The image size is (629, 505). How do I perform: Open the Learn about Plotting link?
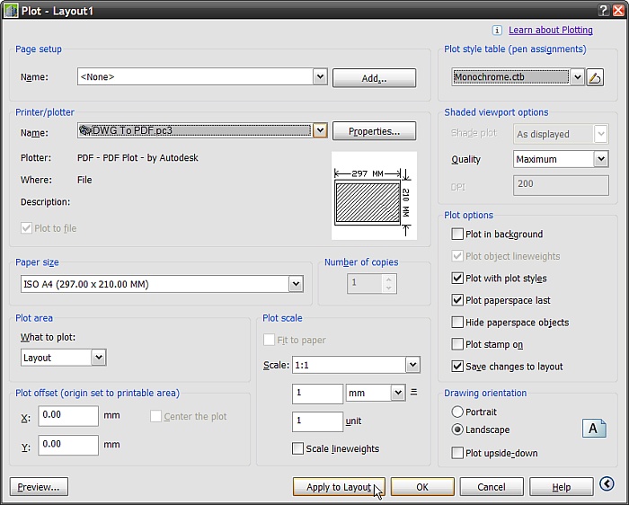coord(550,30)
